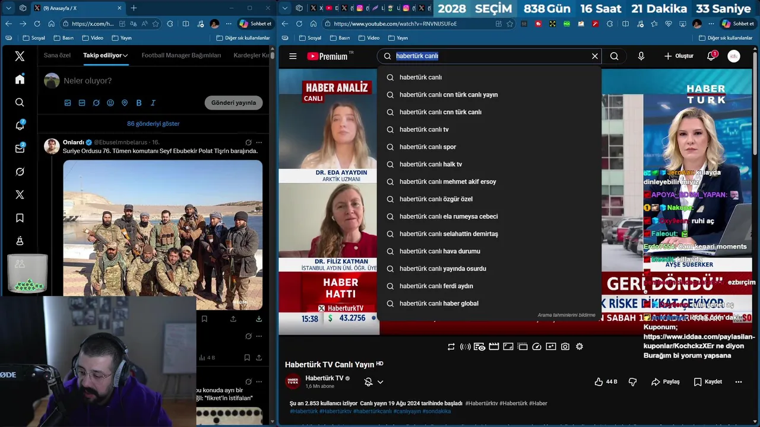760x427 pixels.
Task: Tag location in X composer
Action: [125, 103]
